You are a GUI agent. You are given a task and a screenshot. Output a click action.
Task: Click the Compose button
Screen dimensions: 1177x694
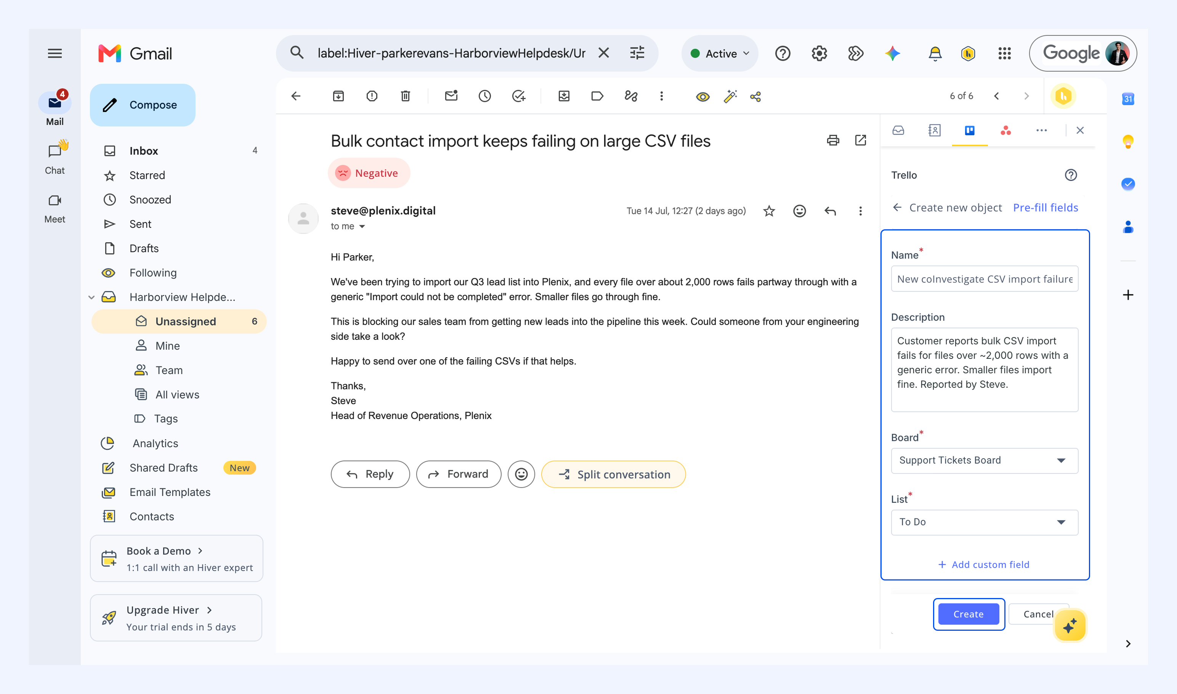[143, 105]
